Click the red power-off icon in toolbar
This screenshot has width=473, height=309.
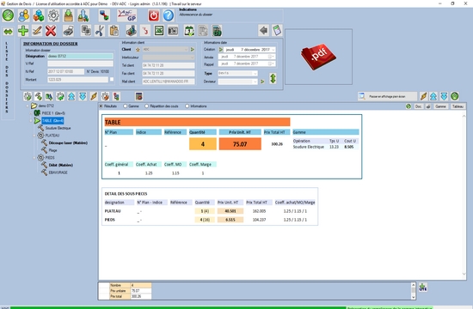[x=154, y=15]
